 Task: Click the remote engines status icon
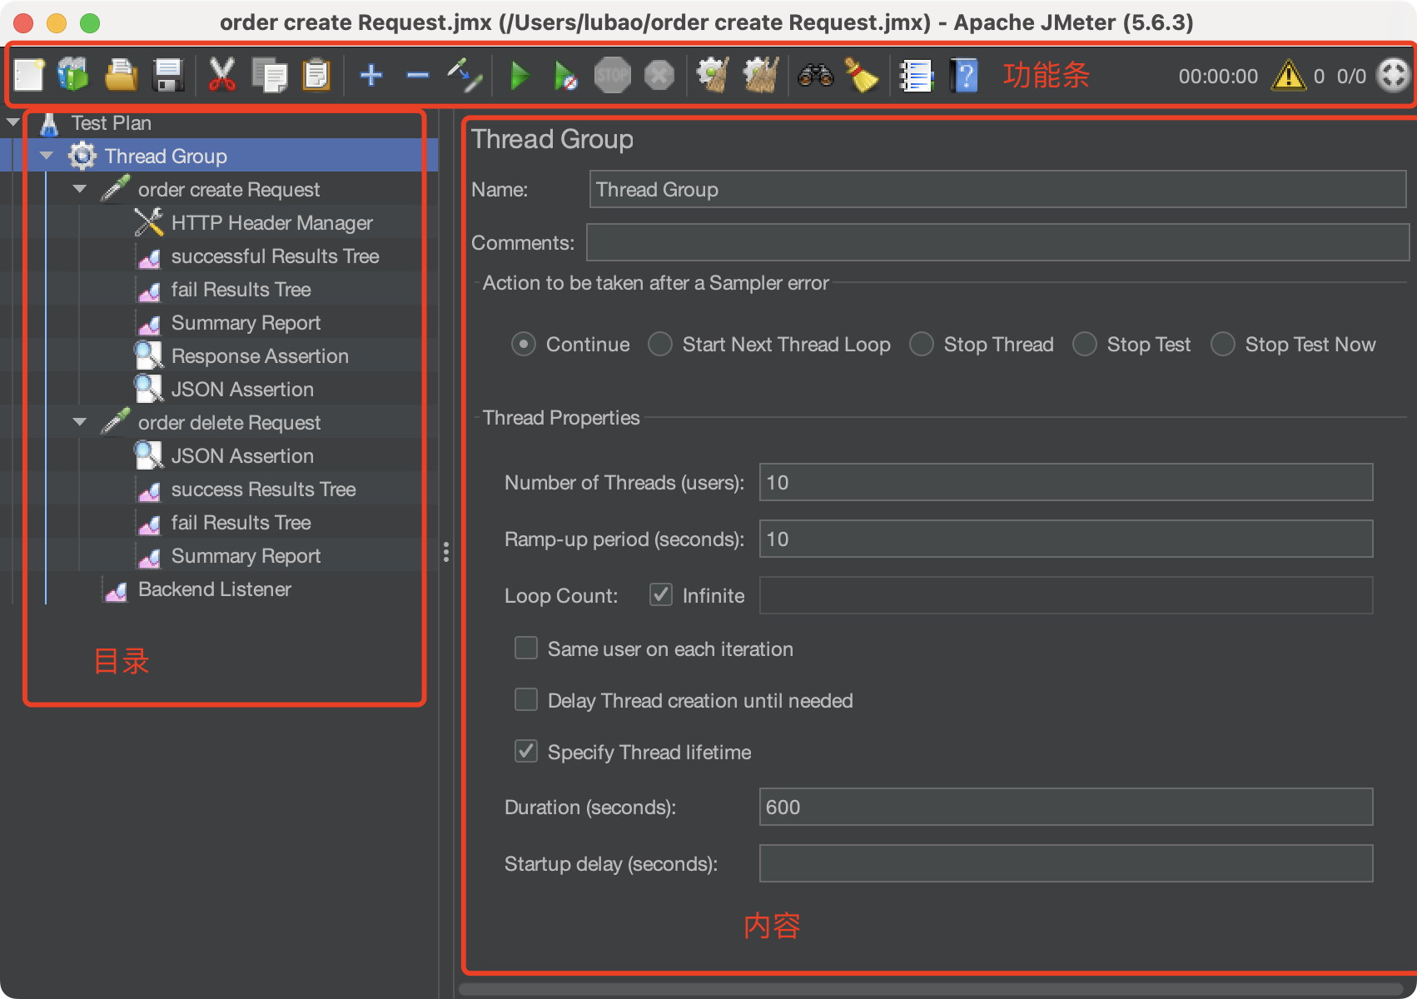click(x=1393, y=76)
